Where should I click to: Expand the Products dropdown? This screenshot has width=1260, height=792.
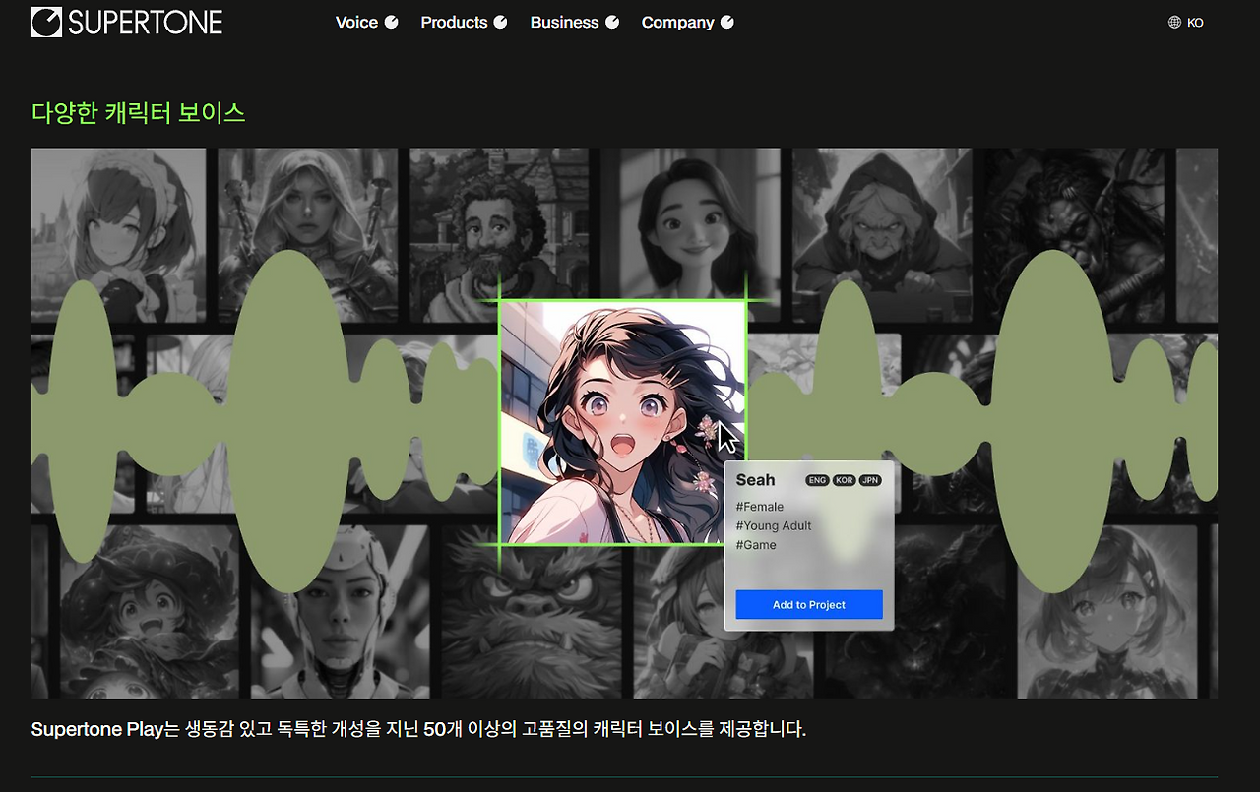coord(455,22)
